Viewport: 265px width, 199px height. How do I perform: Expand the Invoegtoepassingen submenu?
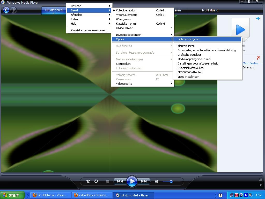coord(143,35)
